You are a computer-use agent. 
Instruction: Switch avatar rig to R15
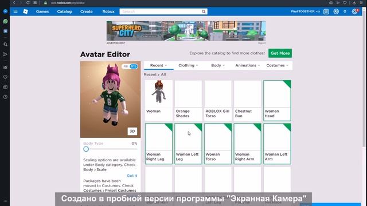(134, 66)
